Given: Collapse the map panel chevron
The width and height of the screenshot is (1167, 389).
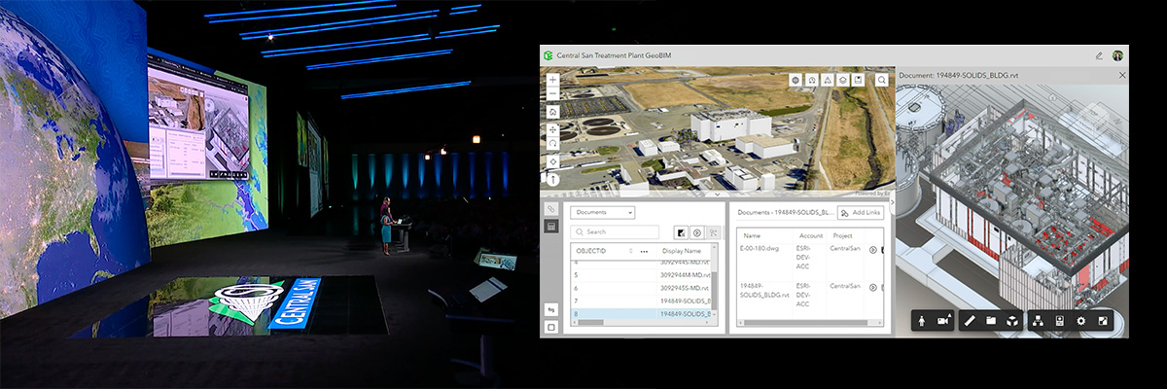Looking at the screenshot, I should [718, 194].
